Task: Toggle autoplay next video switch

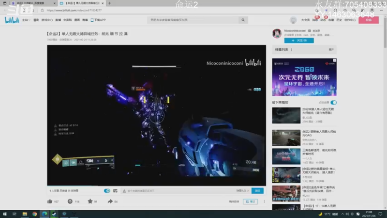Action: tap(333, 102)
